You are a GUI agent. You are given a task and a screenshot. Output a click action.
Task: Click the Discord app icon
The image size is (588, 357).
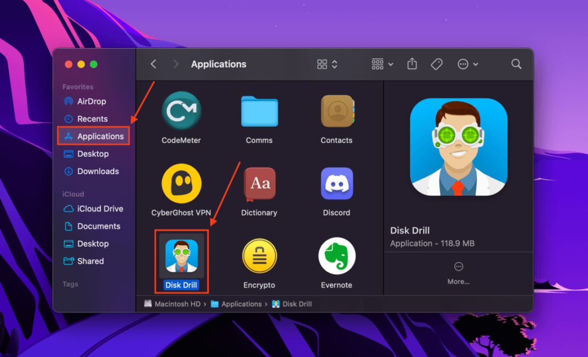pyautogui.click(x=336, y=184)
